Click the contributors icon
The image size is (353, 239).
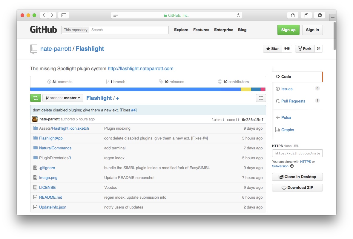(220, 82)
